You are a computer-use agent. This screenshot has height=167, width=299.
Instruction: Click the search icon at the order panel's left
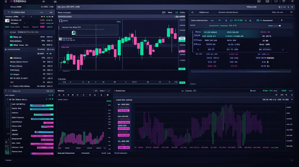(x=192, y=12)
